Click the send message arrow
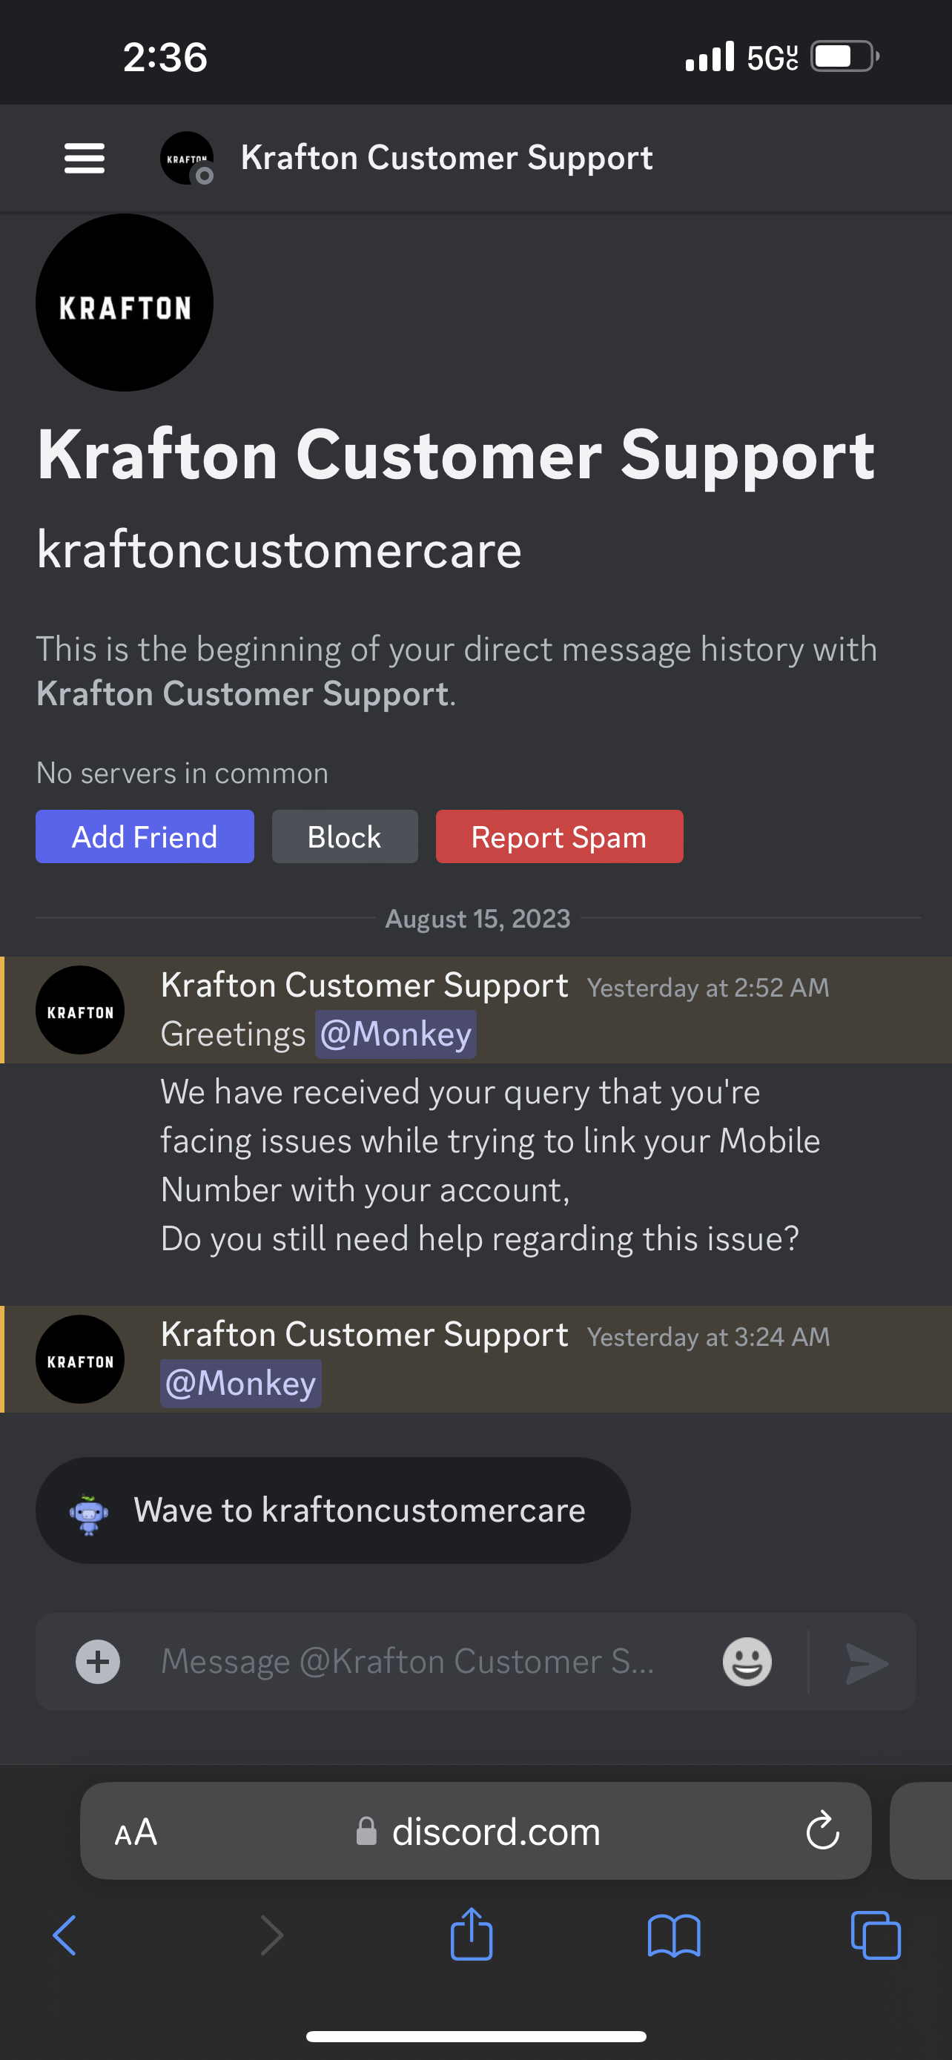This screenshot has height=2060, width=952. pos(867,1663)
